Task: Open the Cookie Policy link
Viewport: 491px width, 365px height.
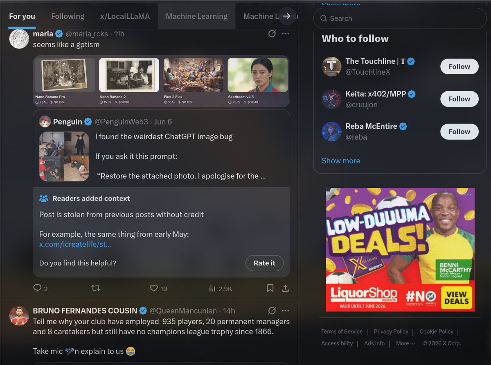Action: [x=437, y=332]
